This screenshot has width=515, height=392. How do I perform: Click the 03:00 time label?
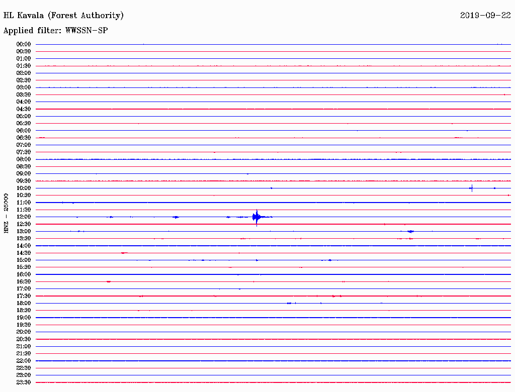point(24,87)
